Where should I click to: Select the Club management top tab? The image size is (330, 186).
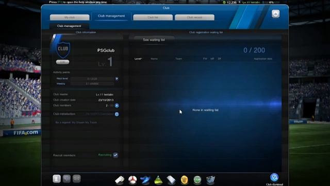(x=111, y=16)
